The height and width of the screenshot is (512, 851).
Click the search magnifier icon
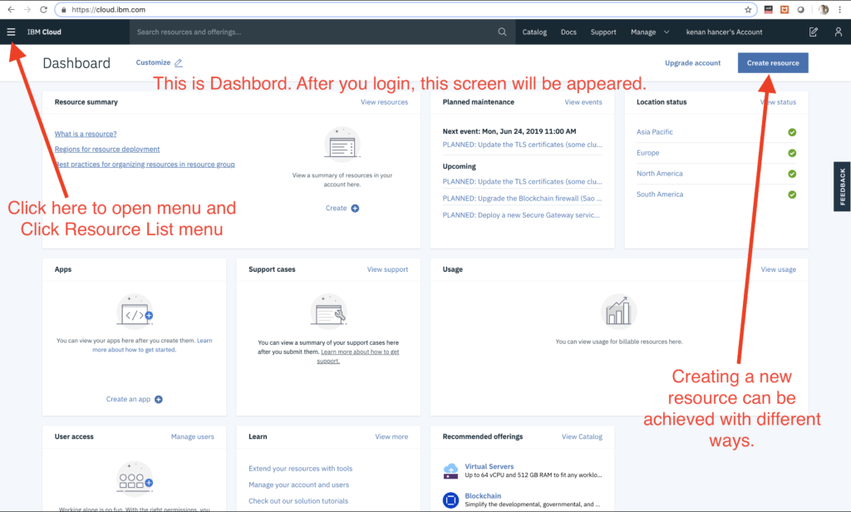pos(502,32)
